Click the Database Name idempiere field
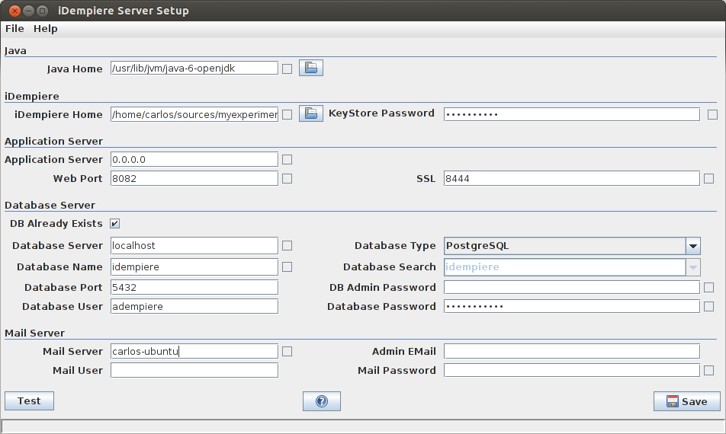The height and width of the screenshot is (434, 726). pos(194,266)
